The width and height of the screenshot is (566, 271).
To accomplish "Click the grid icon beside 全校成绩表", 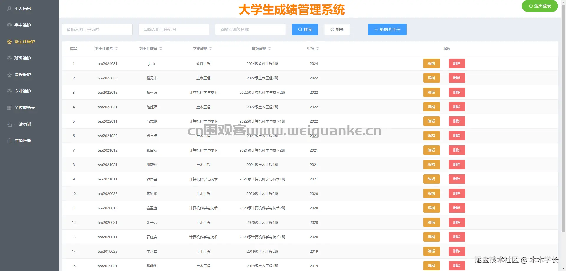I will coord(9,108).
